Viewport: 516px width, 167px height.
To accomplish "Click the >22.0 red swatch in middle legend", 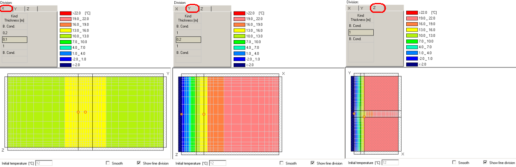I will 239,13.
